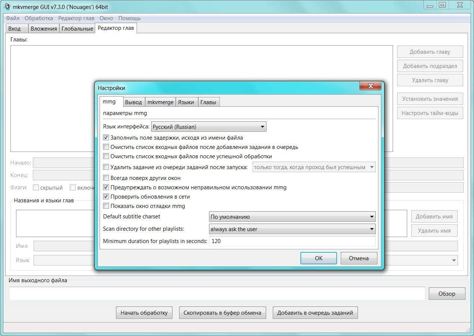
Task: Click the "Удалить имя" button
Action: tap(434, 231)
